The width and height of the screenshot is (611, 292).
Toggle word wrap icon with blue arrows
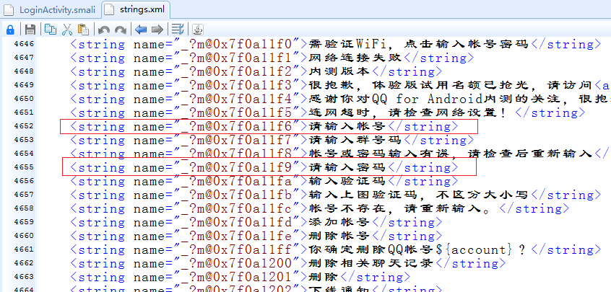(x=178, y=29)
